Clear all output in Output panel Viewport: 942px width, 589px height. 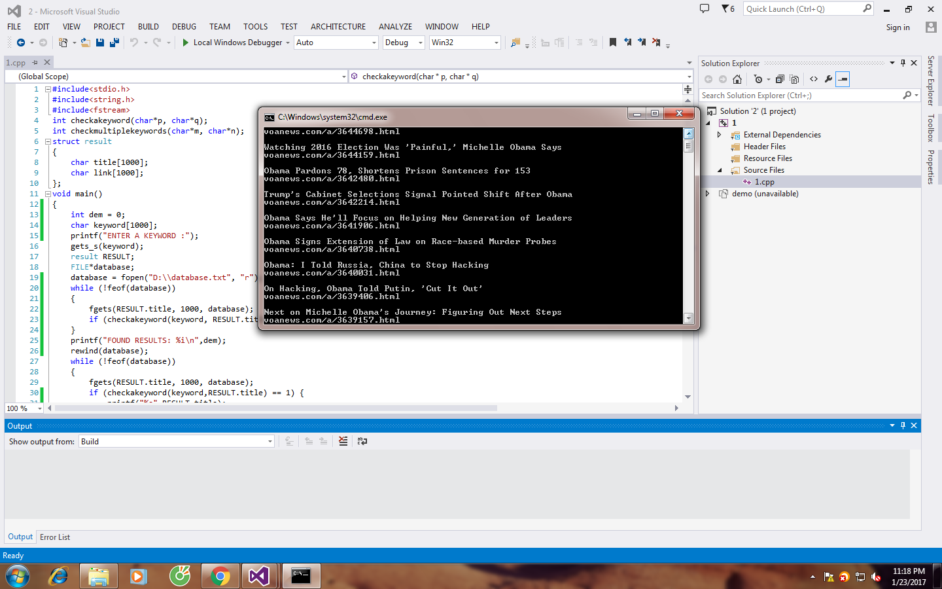point(343,442)
